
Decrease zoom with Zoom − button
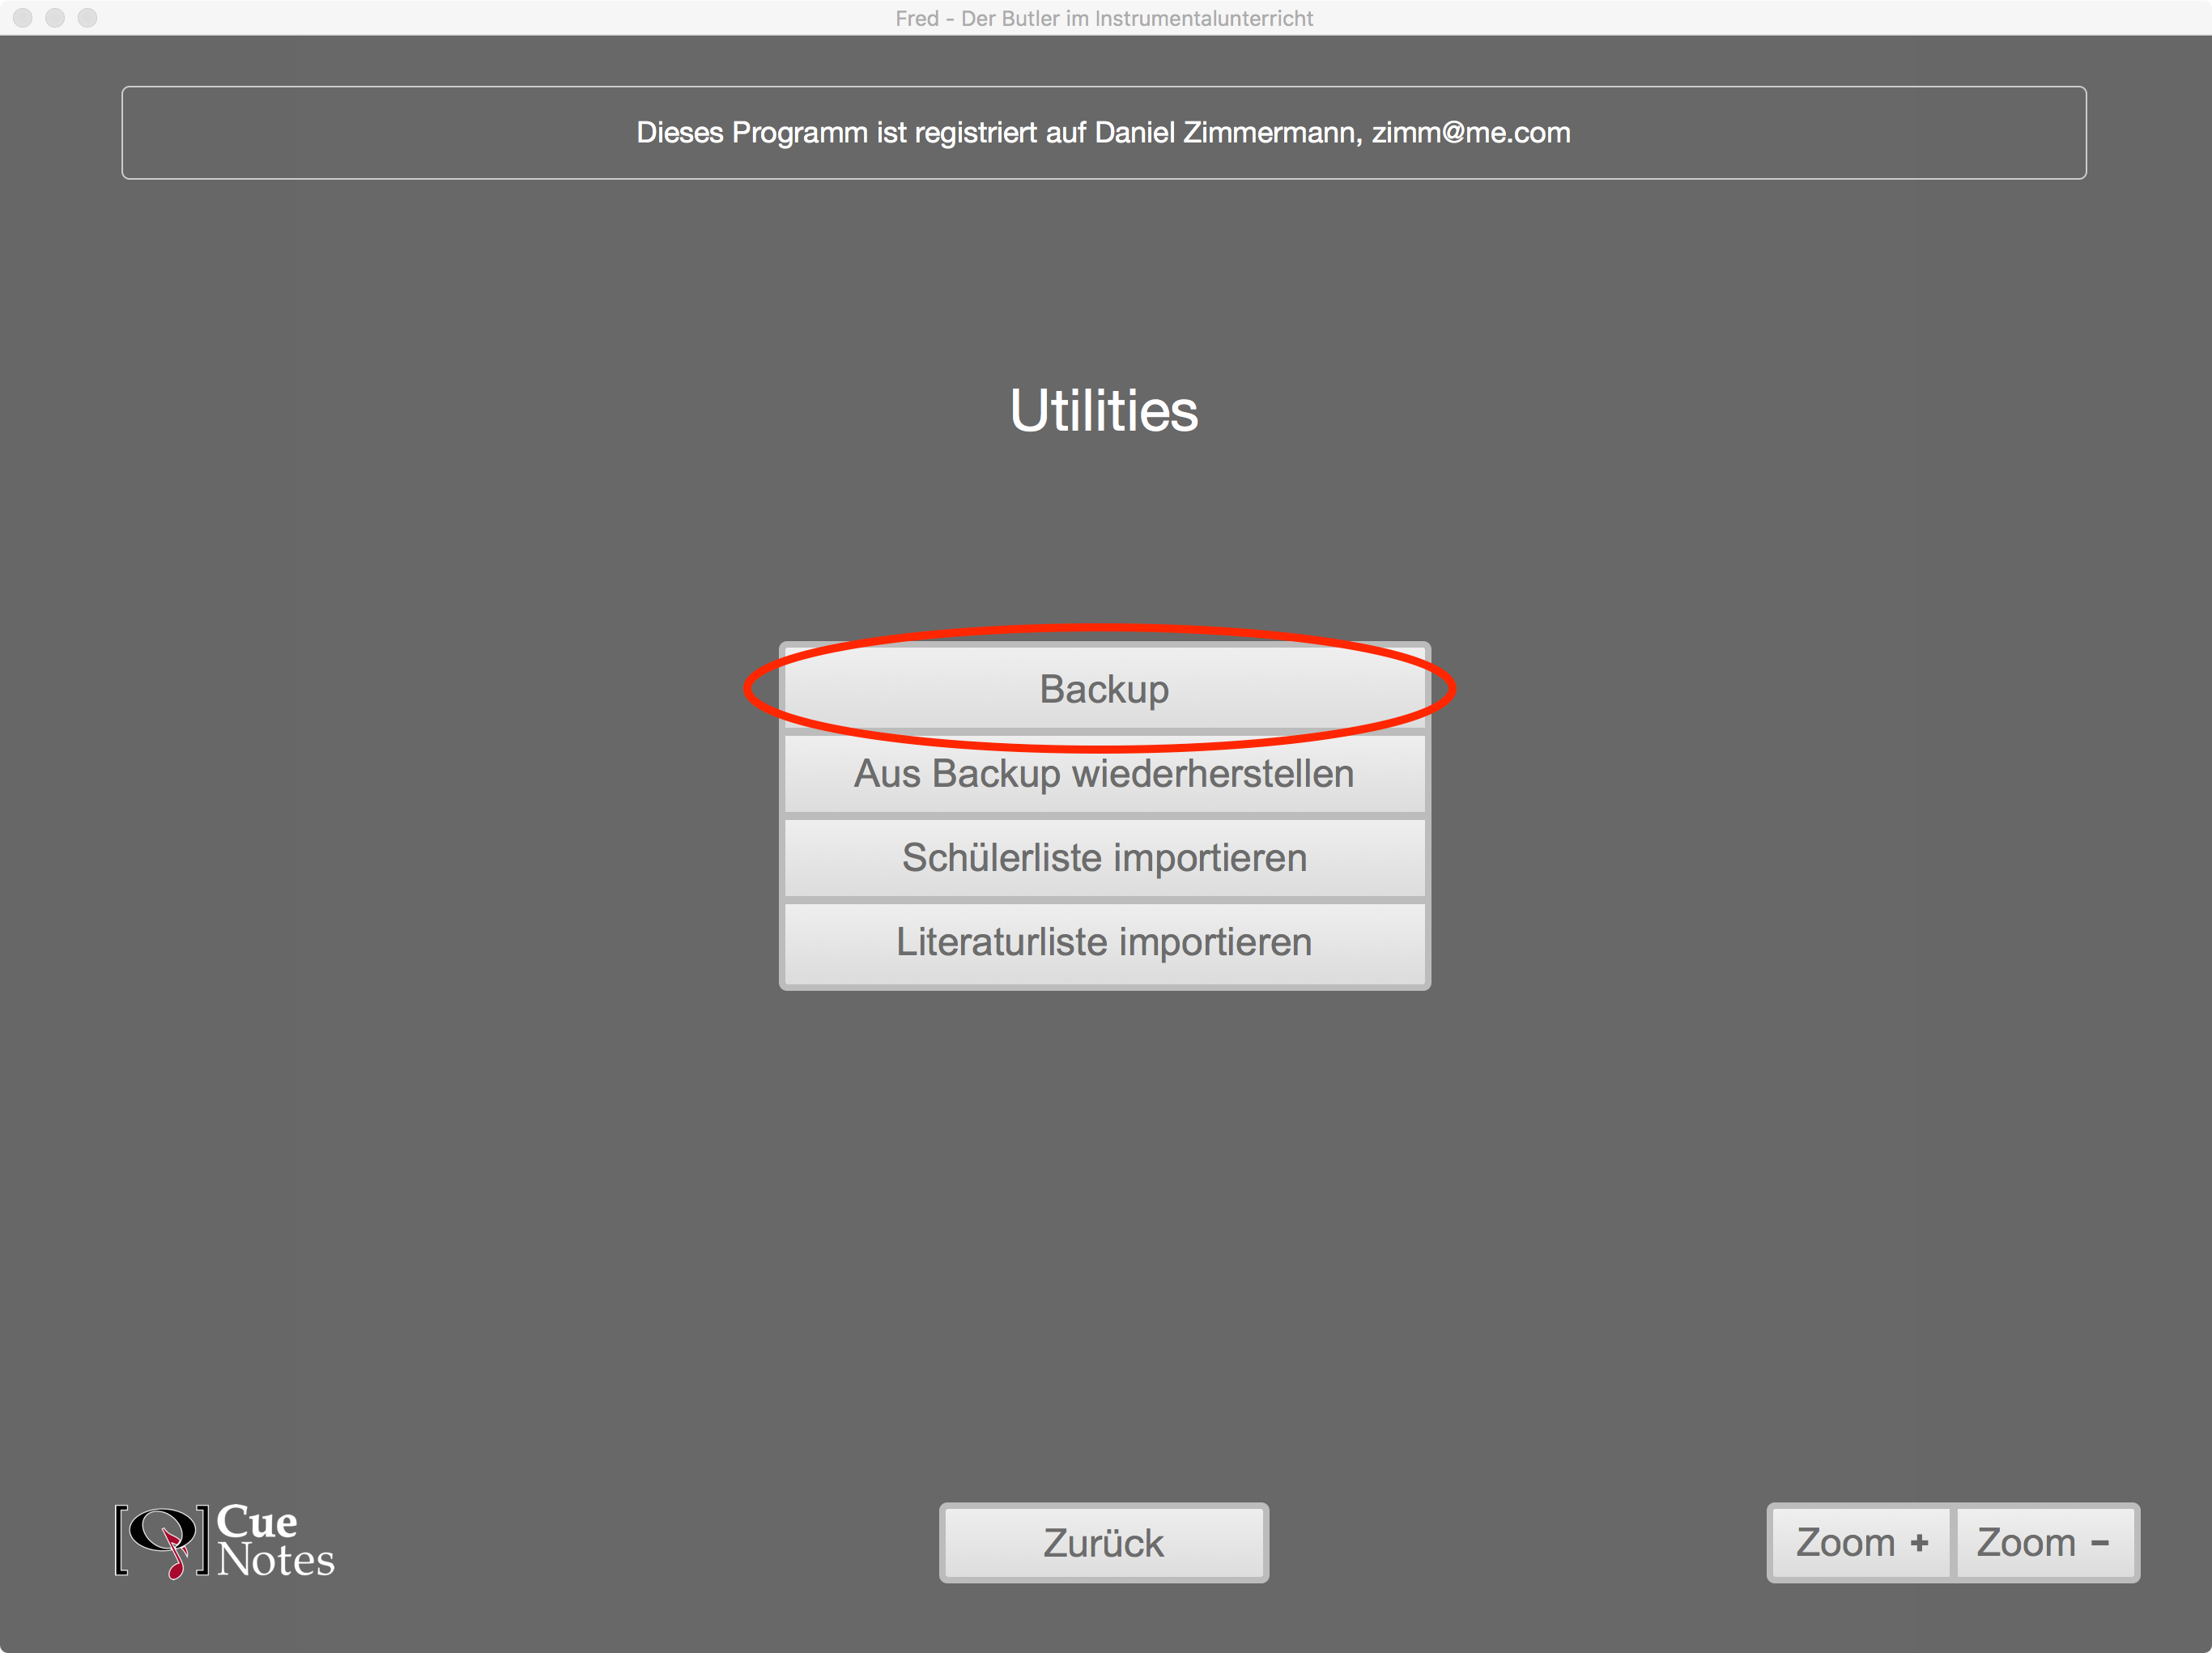[2045, 1542]
